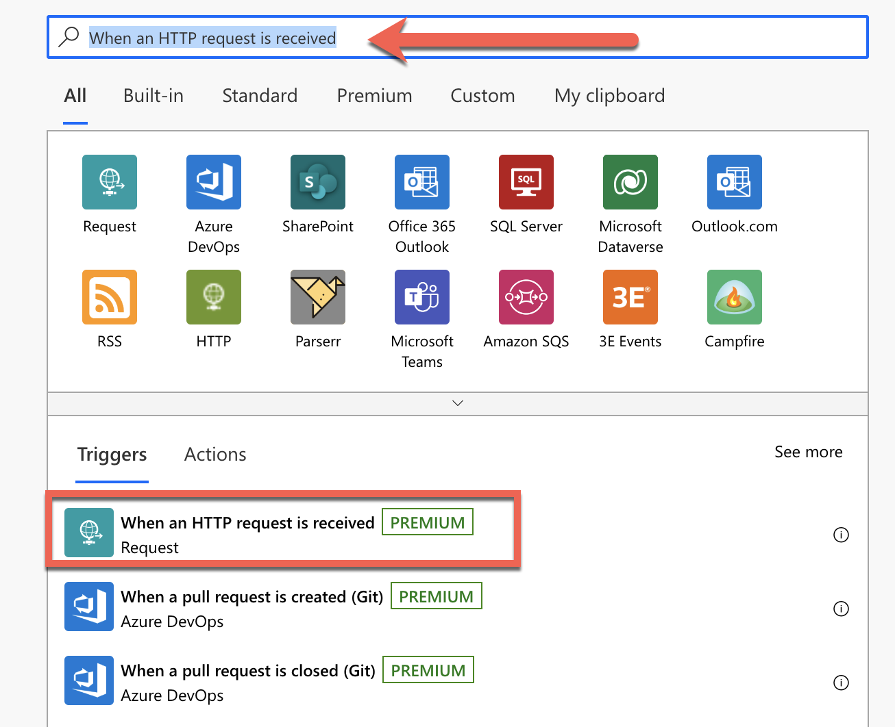
Task: Show info for pull request closed trigger
Action: (x=841, y=683)
